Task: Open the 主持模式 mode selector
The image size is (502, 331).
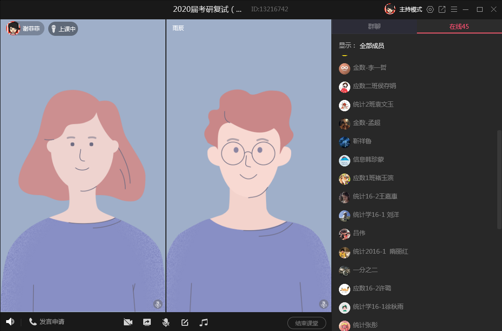Action: pos(410,9)
